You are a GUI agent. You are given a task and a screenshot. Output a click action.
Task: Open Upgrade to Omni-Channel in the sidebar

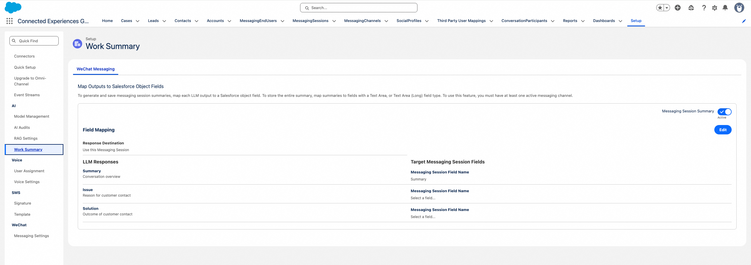pyautogui.click(x=30, y=81)
